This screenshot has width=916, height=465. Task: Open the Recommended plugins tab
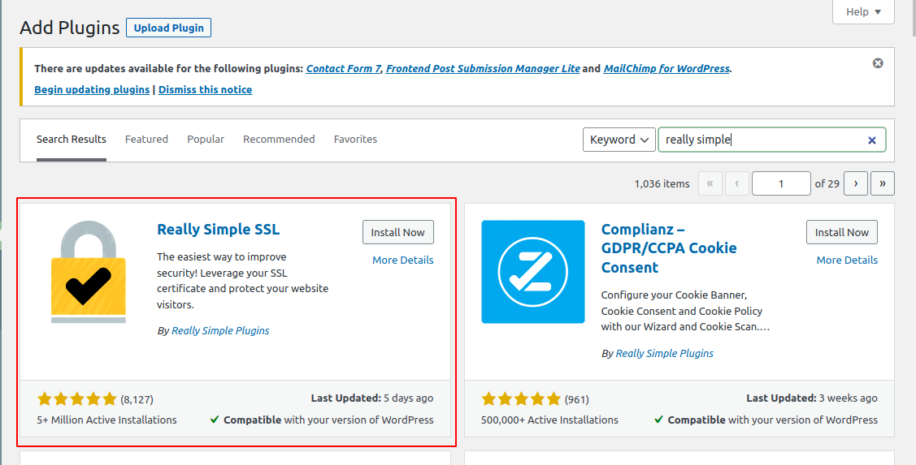pos(279,140)
